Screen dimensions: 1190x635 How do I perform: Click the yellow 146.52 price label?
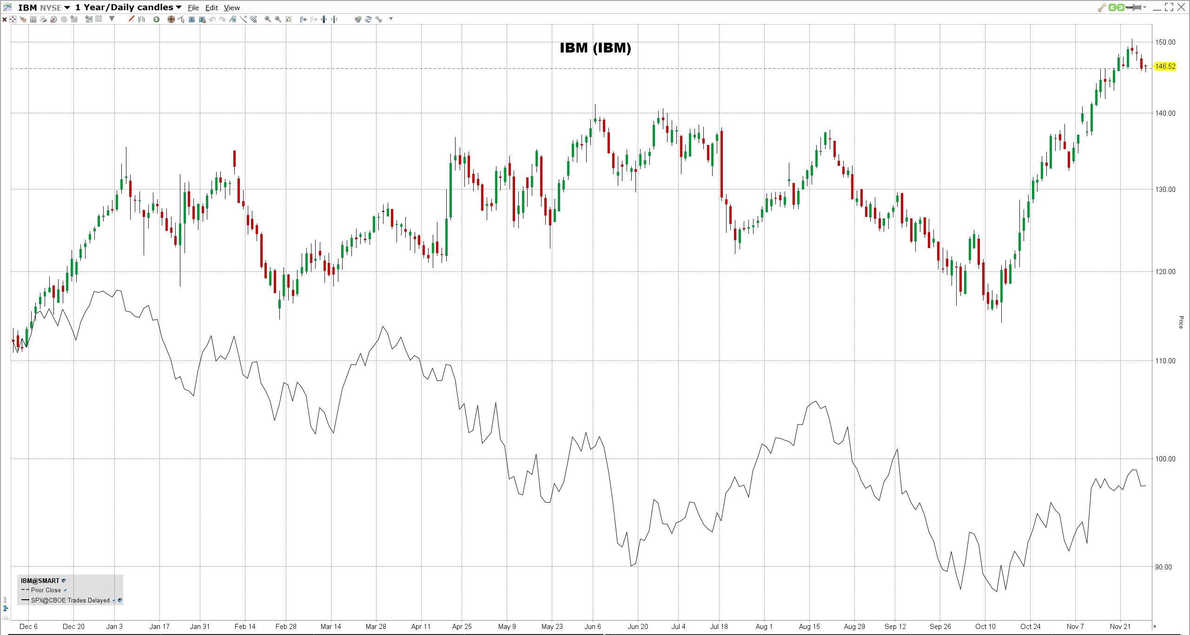(x=1165, y=66)
